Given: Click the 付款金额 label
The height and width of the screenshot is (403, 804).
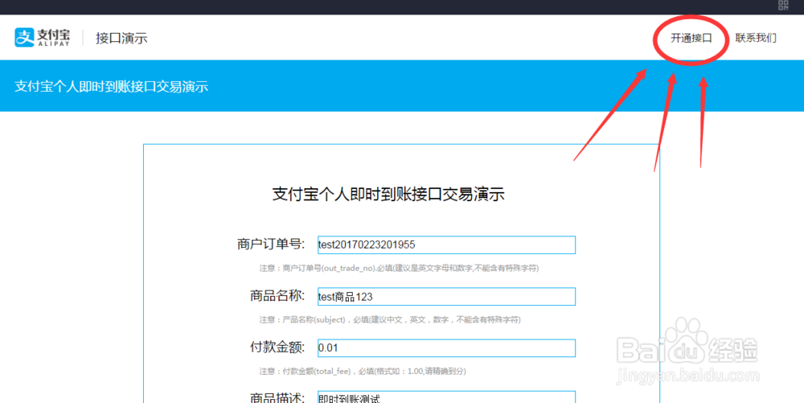Looking at the screenshot, I should tap(277, 347).
